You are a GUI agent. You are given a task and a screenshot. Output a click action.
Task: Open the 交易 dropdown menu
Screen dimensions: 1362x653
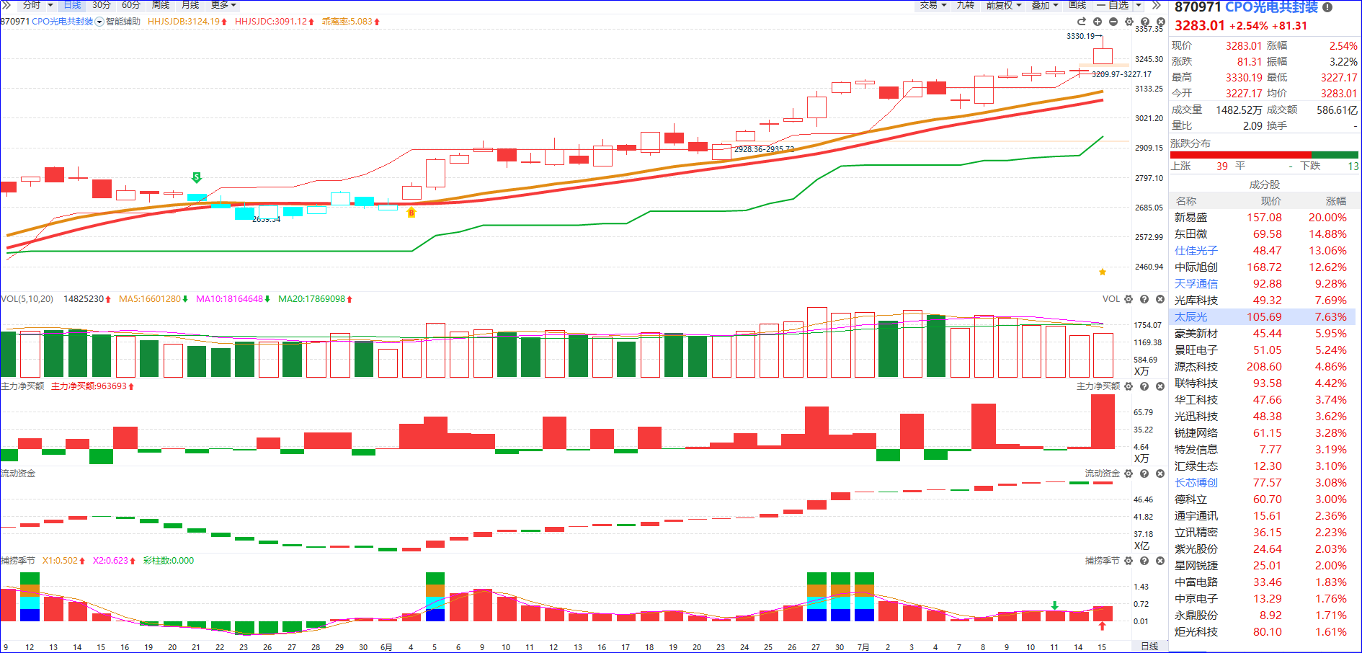pos(933,5)
